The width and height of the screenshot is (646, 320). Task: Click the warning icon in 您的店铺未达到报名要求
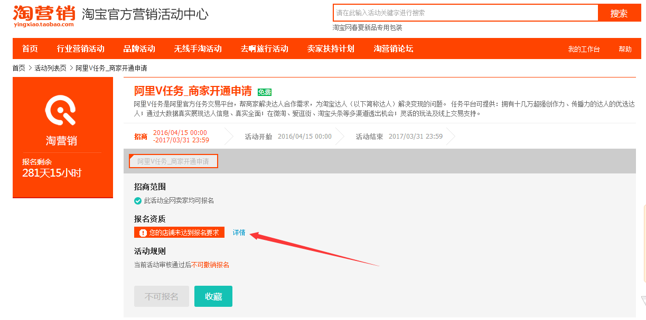pyautogui.click(x=143, y=232)
